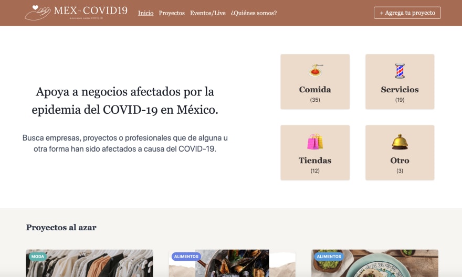Click the shopping bags Tiendas icon
Image resolution: width=462 pixels, height=277 pixels.
click(x=315, y=142)
